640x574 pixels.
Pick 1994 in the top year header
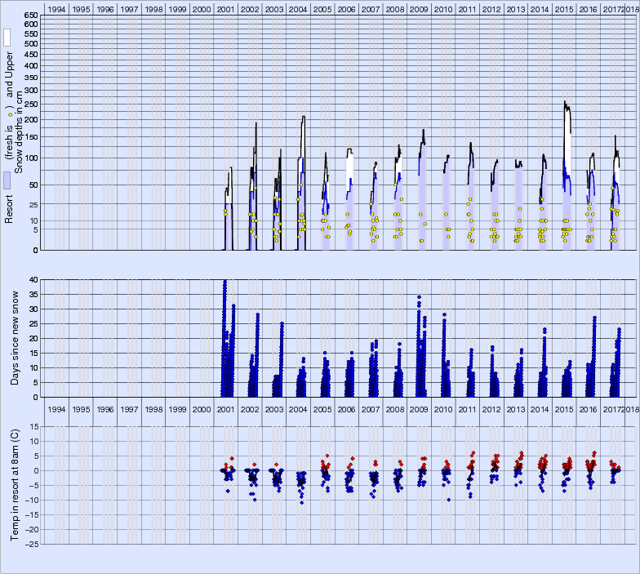point(57,9)
